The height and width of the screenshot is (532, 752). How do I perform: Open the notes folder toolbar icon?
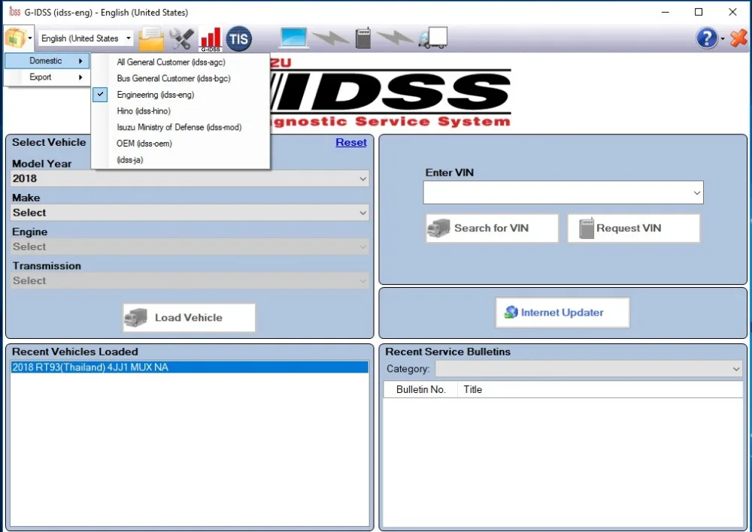pyautogui.click(x=151, y=38)
